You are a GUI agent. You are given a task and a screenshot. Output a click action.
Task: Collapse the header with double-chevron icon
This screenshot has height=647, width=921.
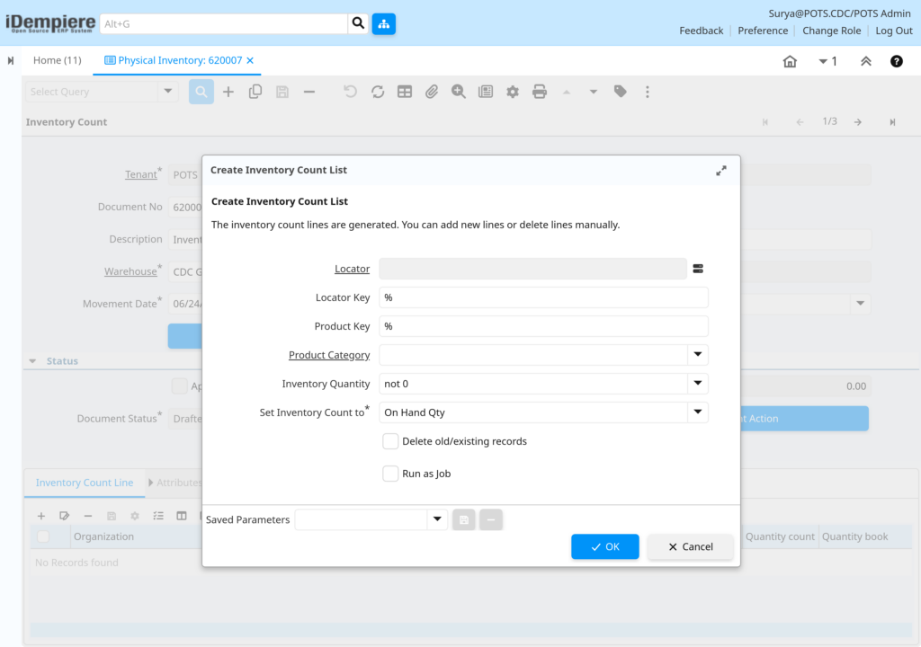pyautogui.click(x=866, y=61)
